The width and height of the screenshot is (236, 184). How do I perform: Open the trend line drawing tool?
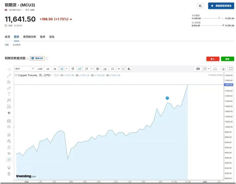(9, 75)
